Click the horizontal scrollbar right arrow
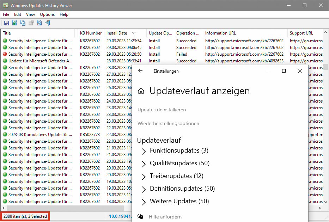Image resolution: width=329 pixels, height=222 pixels. [x=320, y=208]
